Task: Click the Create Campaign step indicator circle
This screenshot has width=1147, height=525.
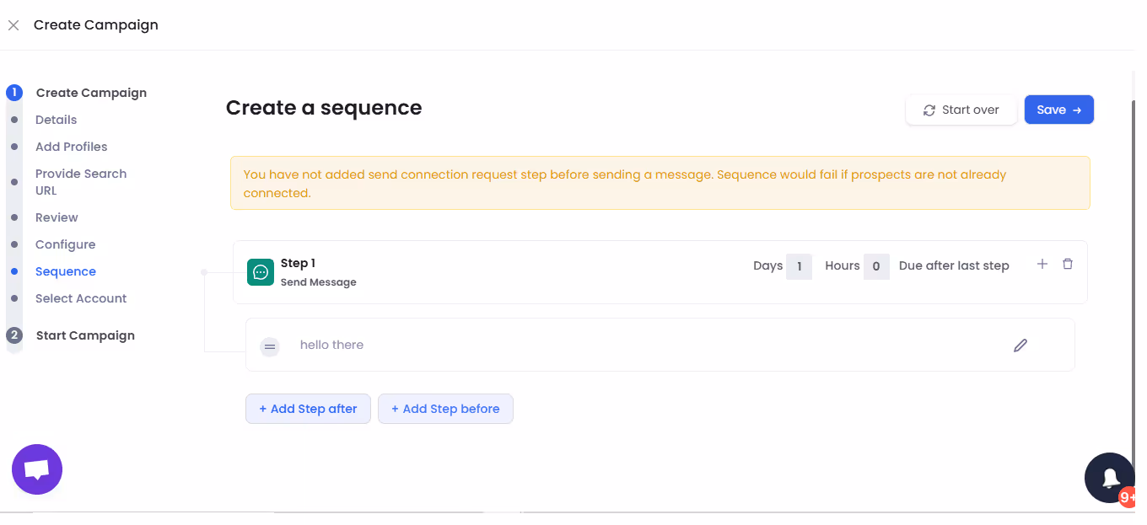Action: 13,93
